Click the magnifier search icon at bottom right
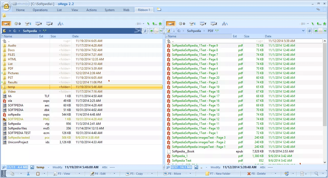 coord(316,174)
